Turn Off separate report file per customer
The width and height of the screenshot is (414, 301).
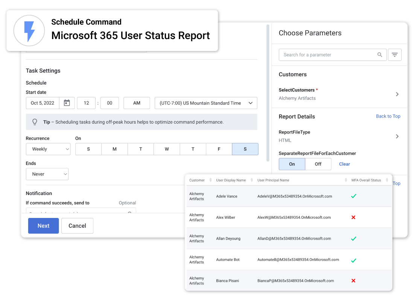pos(318,164)
